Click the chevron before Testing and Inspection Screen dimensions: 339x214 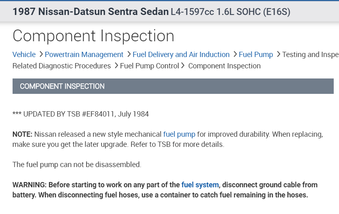(278, 54)
